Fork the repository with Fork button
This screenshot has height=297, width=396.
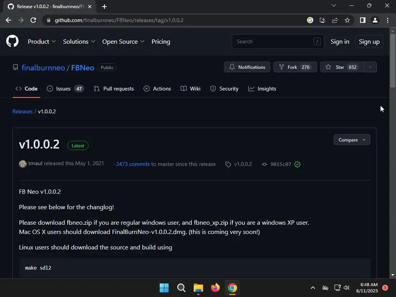[295, 67]
